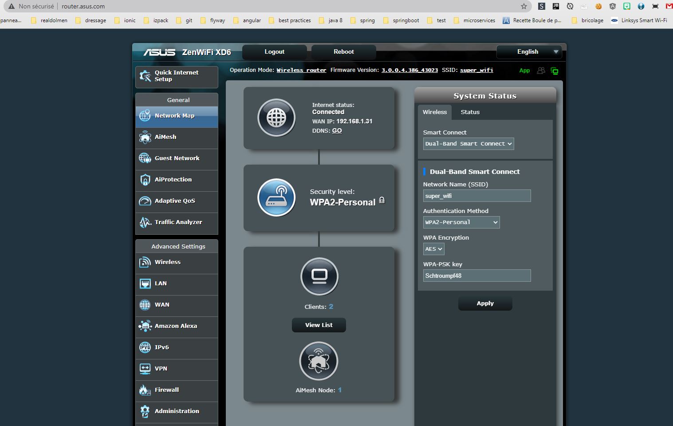Click the super_wifi SSID link in header
The width and height of the screenshot is (673, 426).
(476, 70)
